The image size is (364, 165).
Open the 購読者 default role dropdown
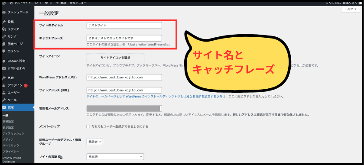coord(95,142)
